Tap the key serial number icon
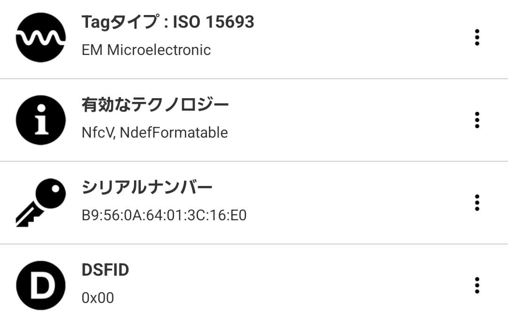508x325 pixels. [40, 202]
